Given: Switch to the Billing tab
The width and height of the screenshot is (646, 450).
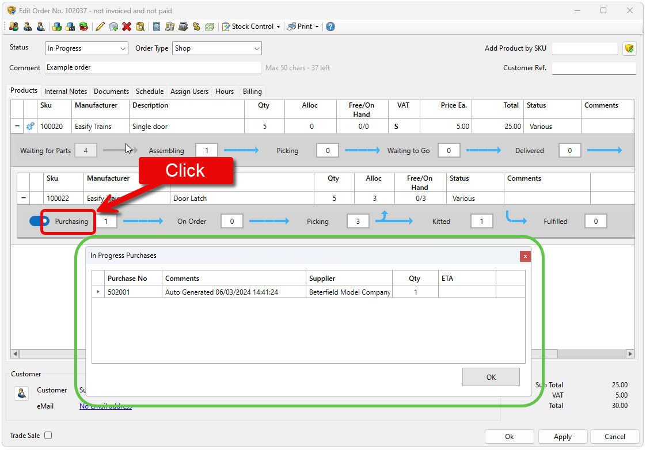Looking at the screenshot, I should click(252, 91).
